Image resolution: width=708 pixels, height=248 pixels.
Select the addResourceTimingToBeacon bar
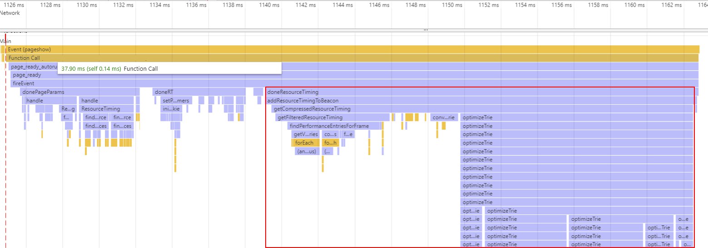[480, 100]
